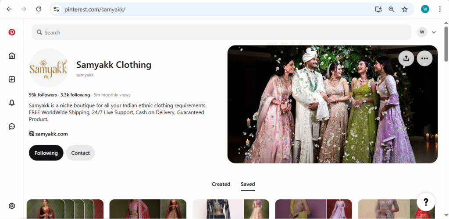Image resolution: width=449 pixels, height=219 pixels.
Task: Click the address bar URL
Action: [x=95, y=10]
